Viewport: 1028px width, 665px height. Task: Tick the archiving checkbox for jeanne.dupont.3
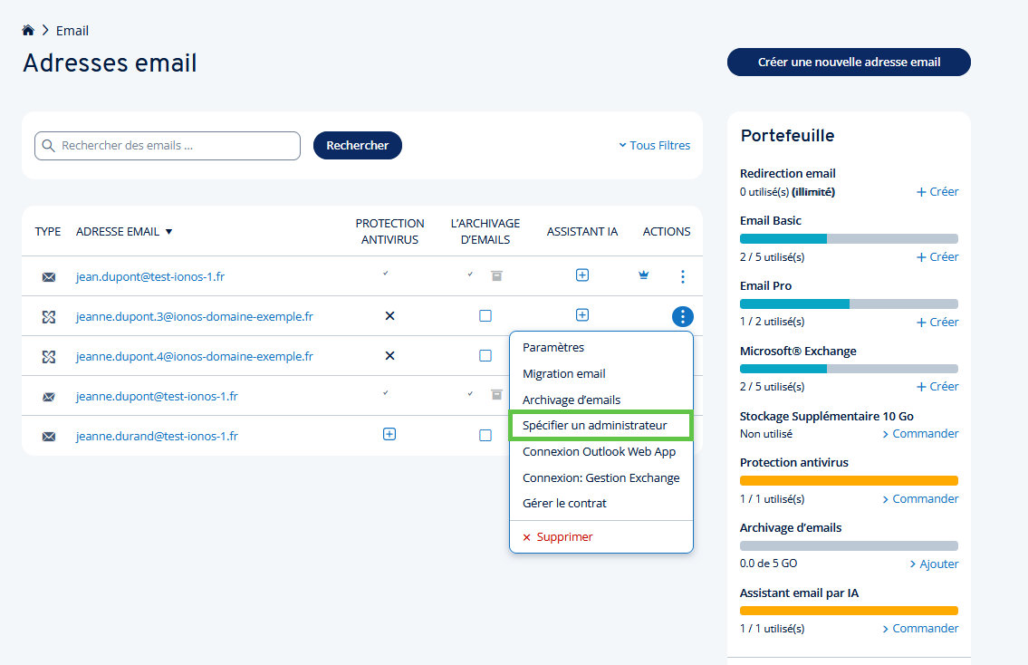485,316
